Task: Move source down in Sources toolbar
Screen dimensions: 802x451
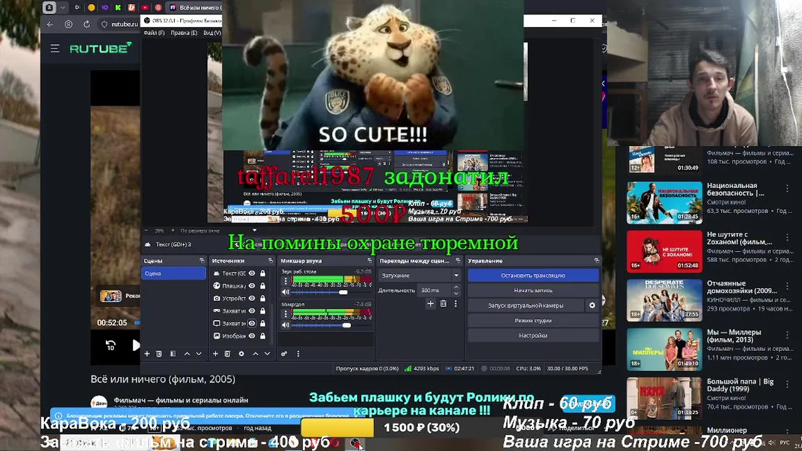Action: pos(267,354)
